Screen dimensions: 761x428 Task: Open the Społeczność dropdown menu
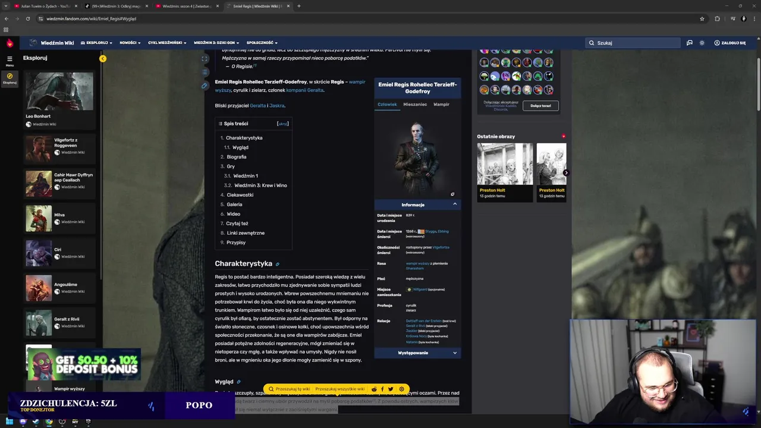(x=262, y=43)
